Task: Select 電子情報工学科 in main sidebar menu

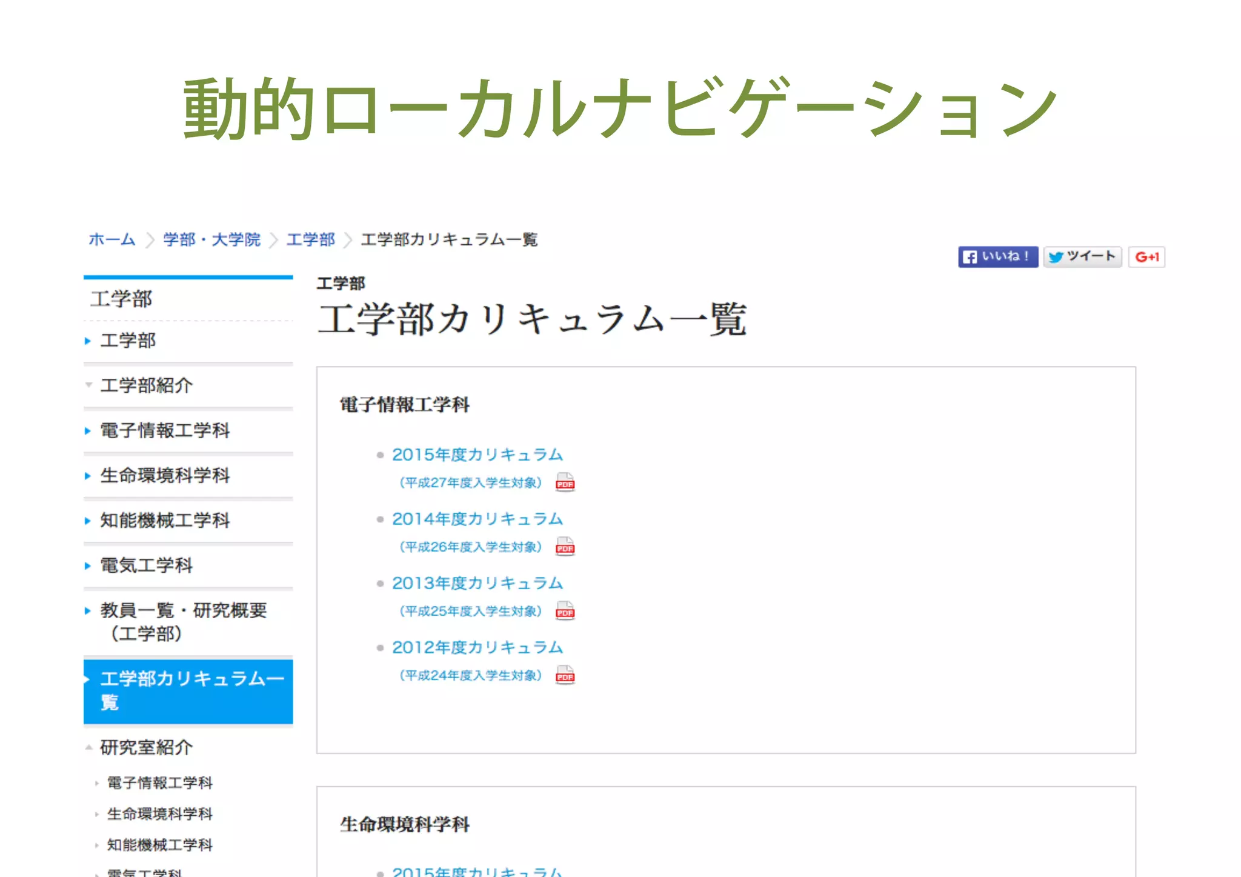Action: pyautogui.click(x=188, y=430)
